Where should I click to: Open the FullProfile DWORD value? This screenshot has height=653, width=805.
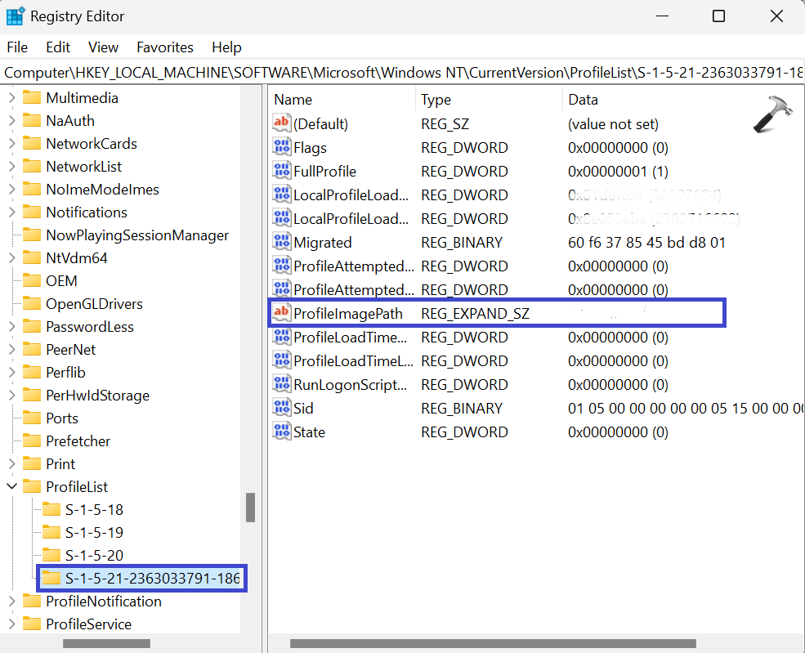324,171
